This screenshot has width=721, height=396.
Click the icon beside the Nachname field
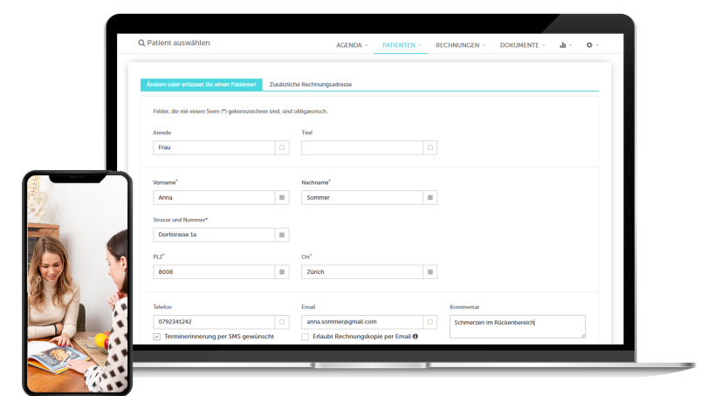point(429,198)
